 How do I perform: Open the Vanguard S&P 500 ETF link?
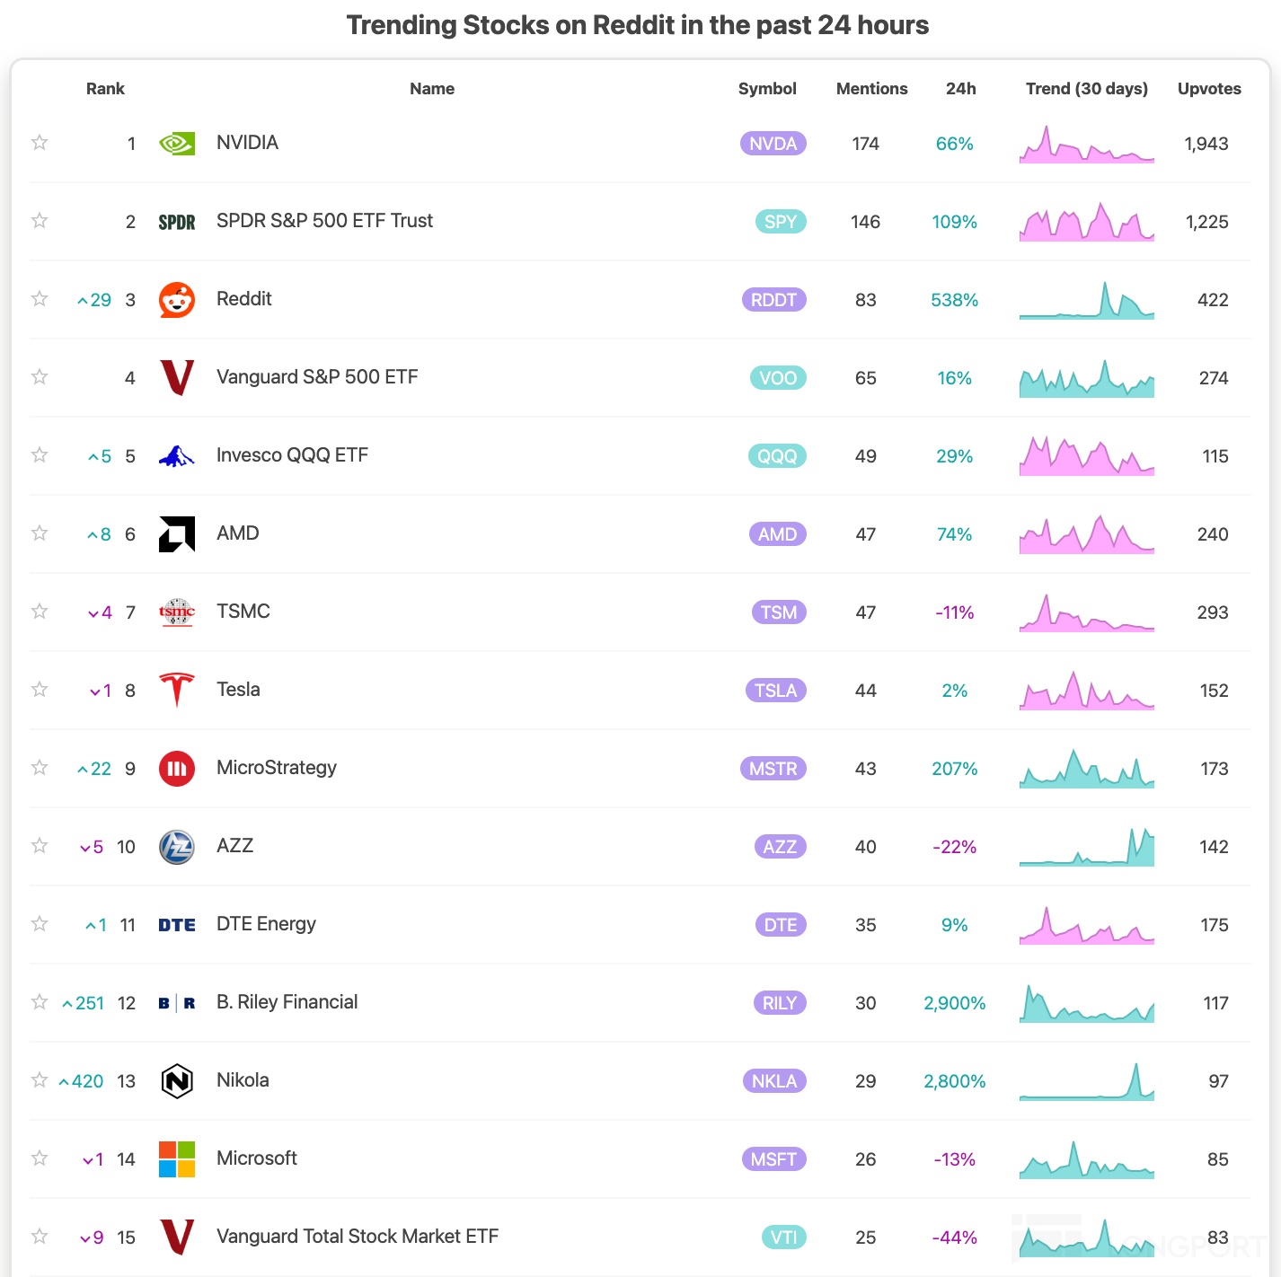(317, 377)
